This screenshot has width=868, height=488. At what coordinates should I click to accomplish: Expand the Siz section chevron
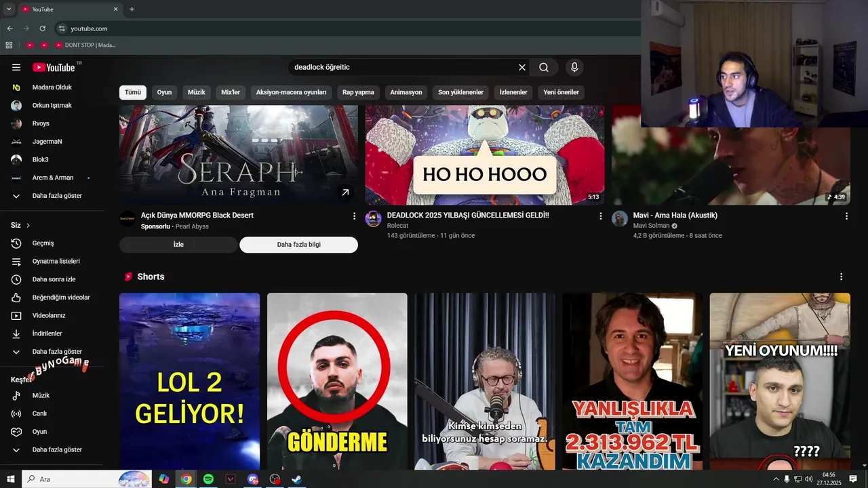(x=28, y=225)
